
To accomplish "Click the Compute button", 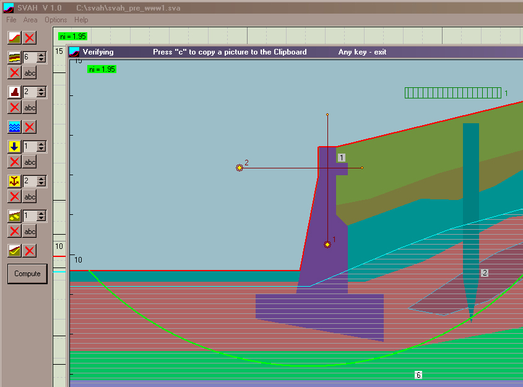I will [x=27, y=274].
